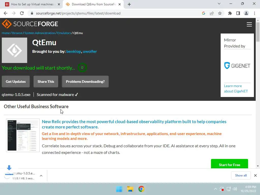Viewport: 260px width, 195px height.
Task: Click Problems Downloading? button
Action: 85,82
